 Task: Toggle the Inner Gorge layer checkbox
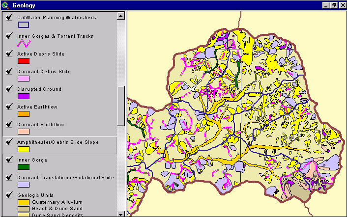tap(9, 160)
